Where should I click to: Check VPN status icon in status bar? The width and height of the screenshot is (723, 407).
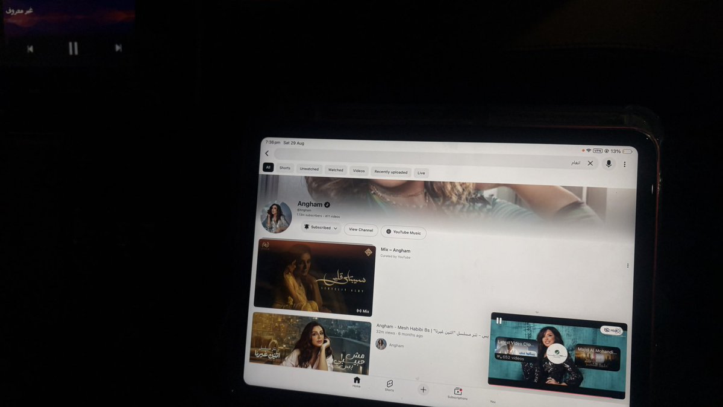pos(598,151)
